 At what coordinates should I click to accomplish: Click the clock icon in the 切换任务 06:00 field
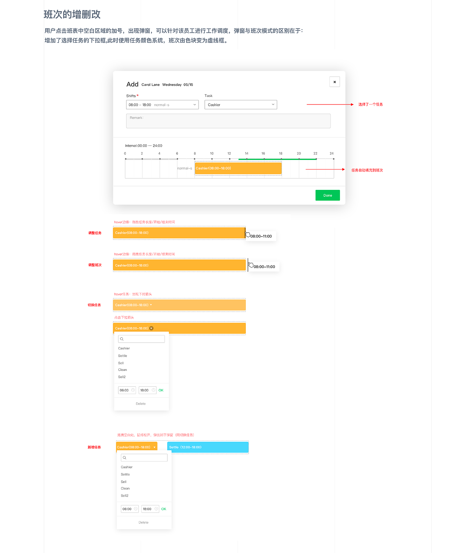click(133, 390)
